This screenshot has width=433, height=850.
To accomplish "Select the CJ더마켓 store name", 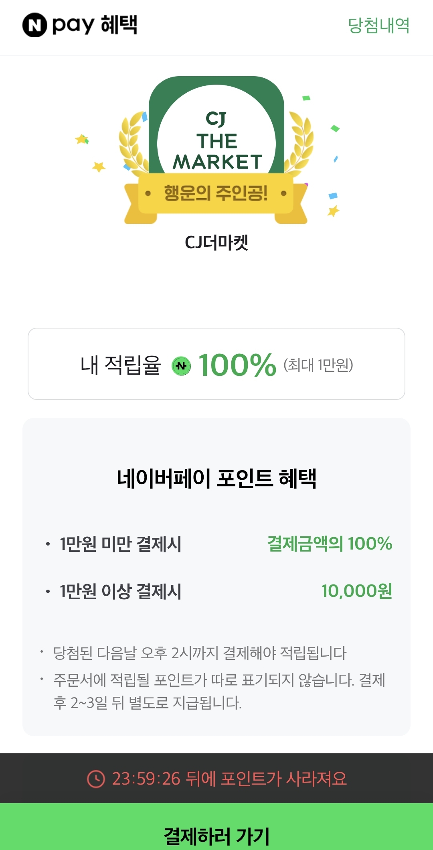I will pos(216,242).
